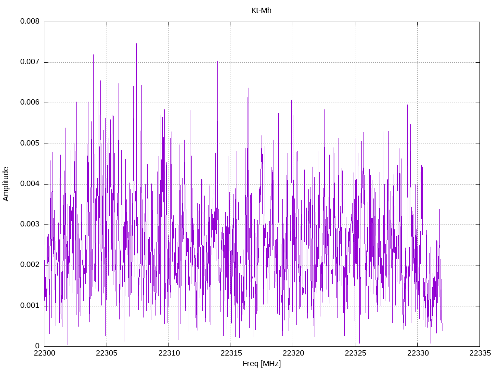Click the Amplitude y-axis label

point(6,184)
